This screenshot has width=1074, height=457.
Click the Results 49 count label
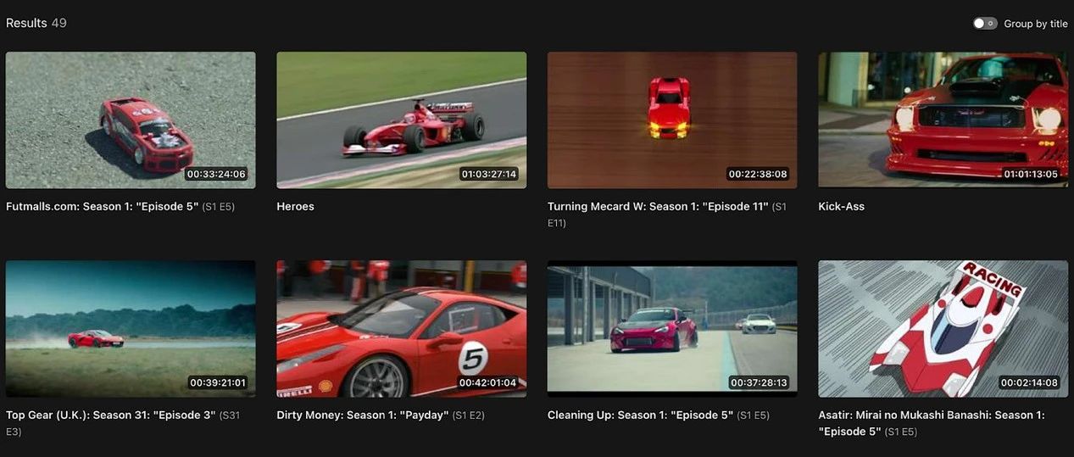(x=36, y=23)
